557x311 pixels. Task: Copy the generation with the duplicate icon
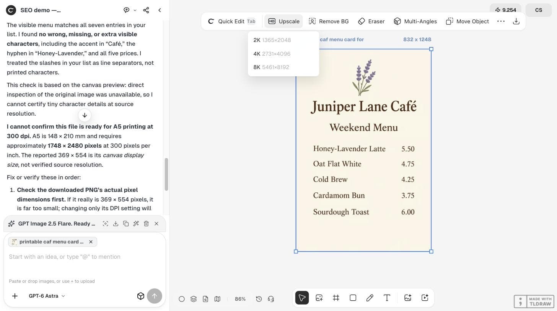point(126,224)
